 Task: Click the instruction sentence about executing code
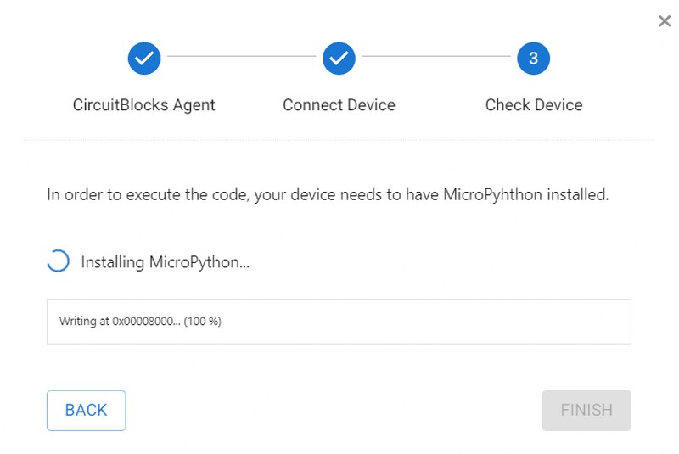click(328, 195)
